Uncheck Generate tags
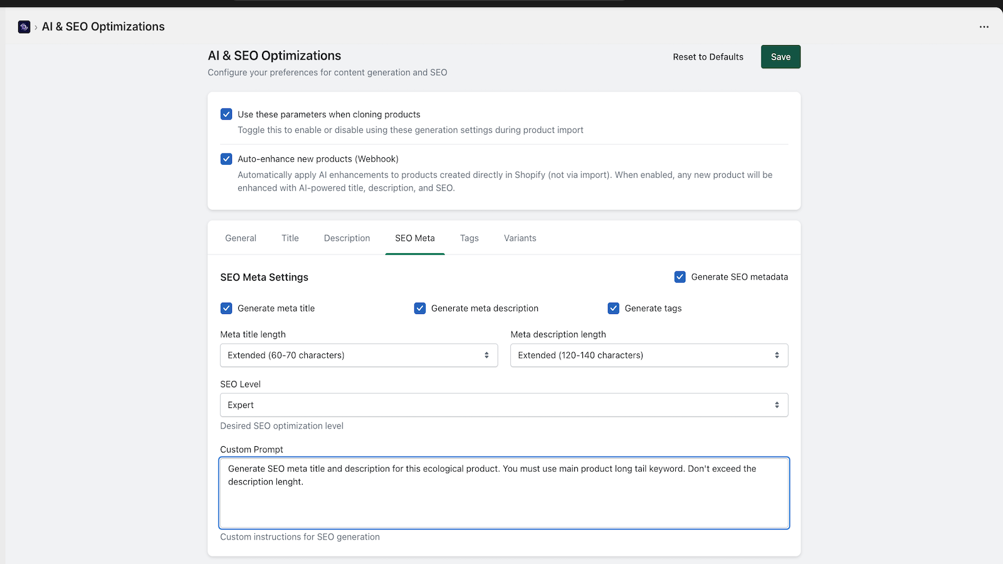1003x564 pixels. [x=613, y=308]
